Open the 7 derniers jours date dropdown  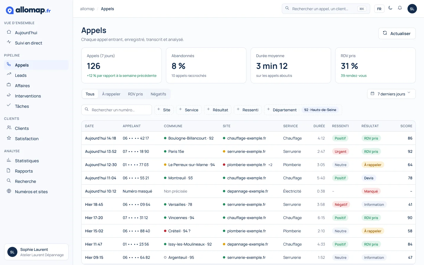coord(391,94)
